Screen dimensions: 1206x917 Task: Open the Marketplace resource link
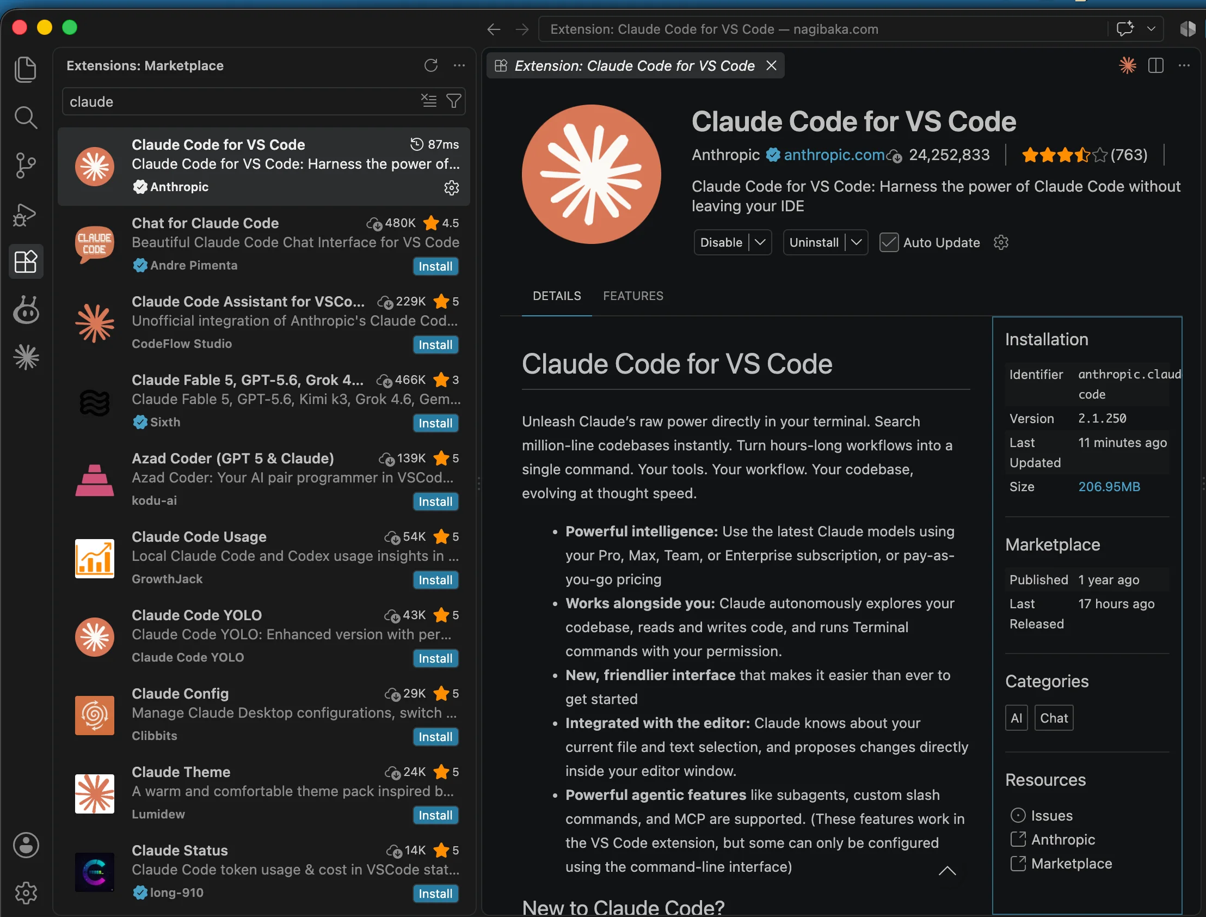coord(1071,864)
